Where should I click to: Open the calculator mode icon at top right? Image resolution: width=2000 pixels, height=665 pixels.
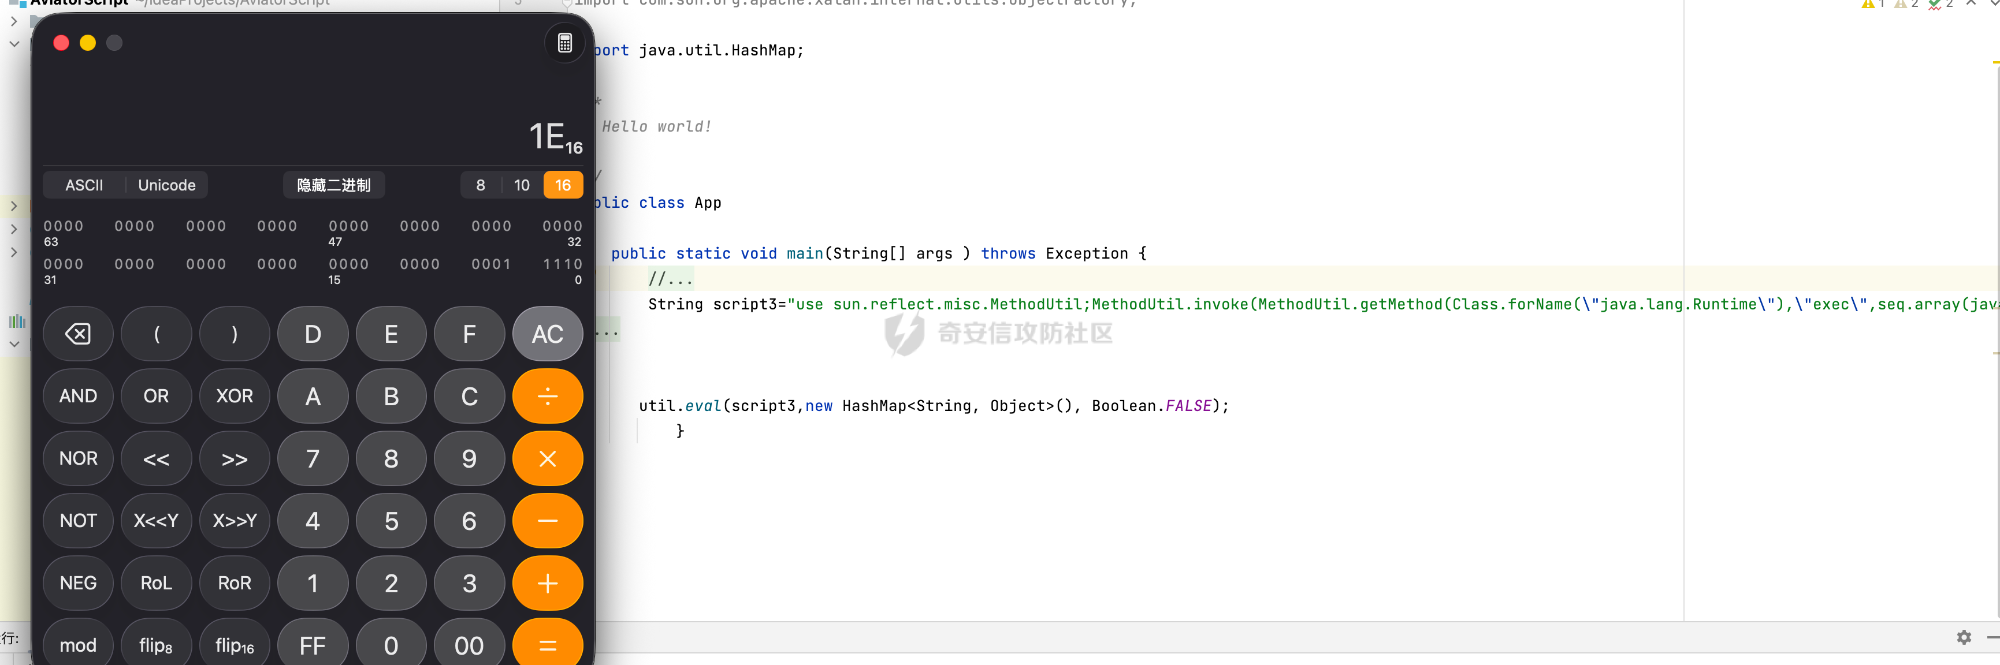coord(564,43)
